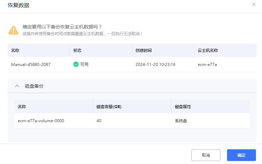This screenshot has height=164, width=262.
Task: Click the green 可用 status check icon
Action: point(76,64)
